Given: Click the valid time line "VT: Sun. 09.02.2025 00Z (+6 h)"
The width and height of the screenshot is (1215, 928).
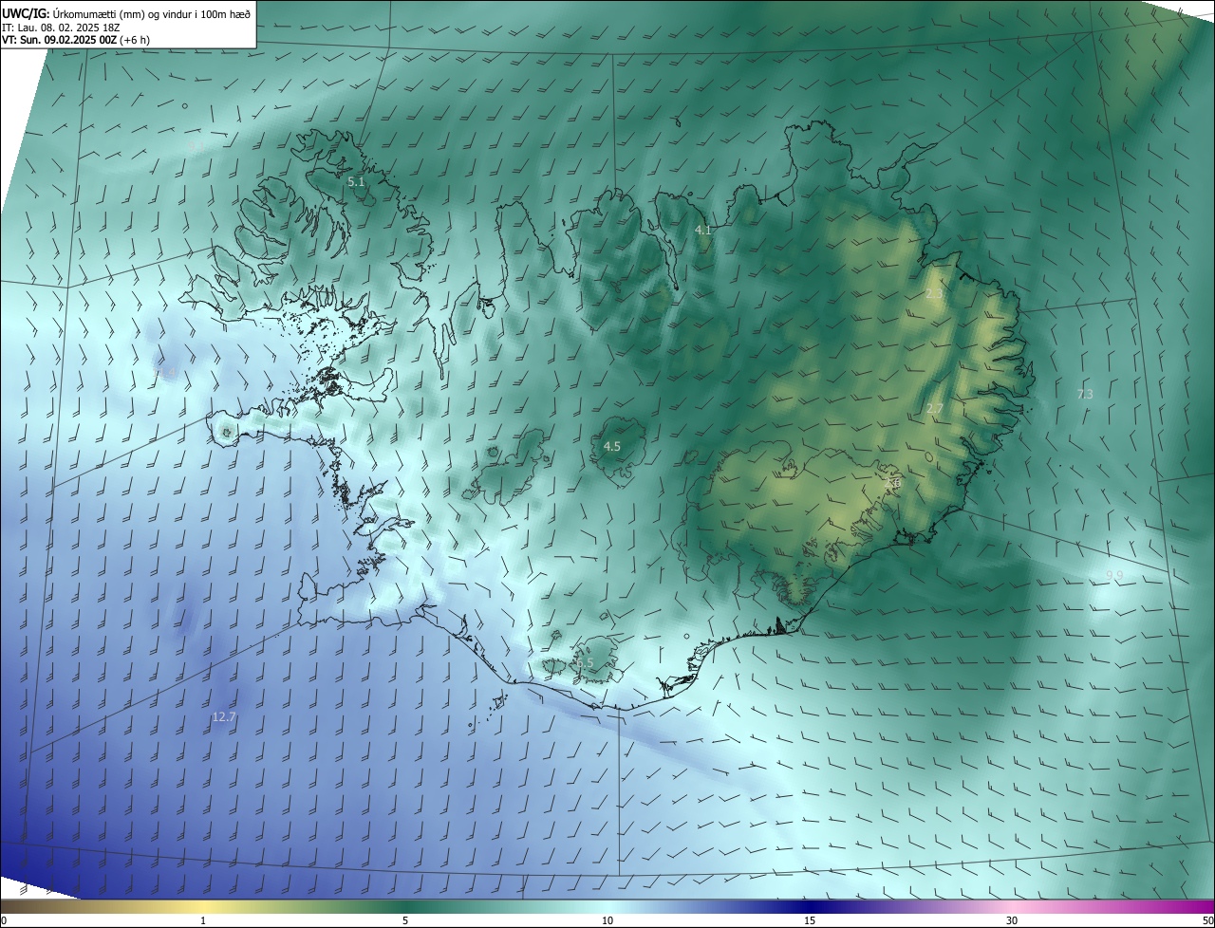Looking at the screenshot, I should coord(75,40).
